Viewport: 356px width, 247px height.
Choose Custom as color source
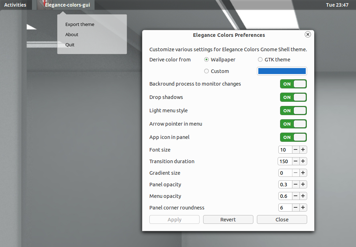[206, 71]
